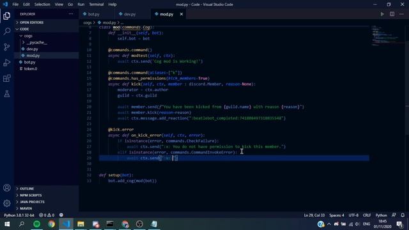The height and width of the screenshot is (230, 409).
Task: Open Google Chrome from the taskbar
Action: coord(51,224)
